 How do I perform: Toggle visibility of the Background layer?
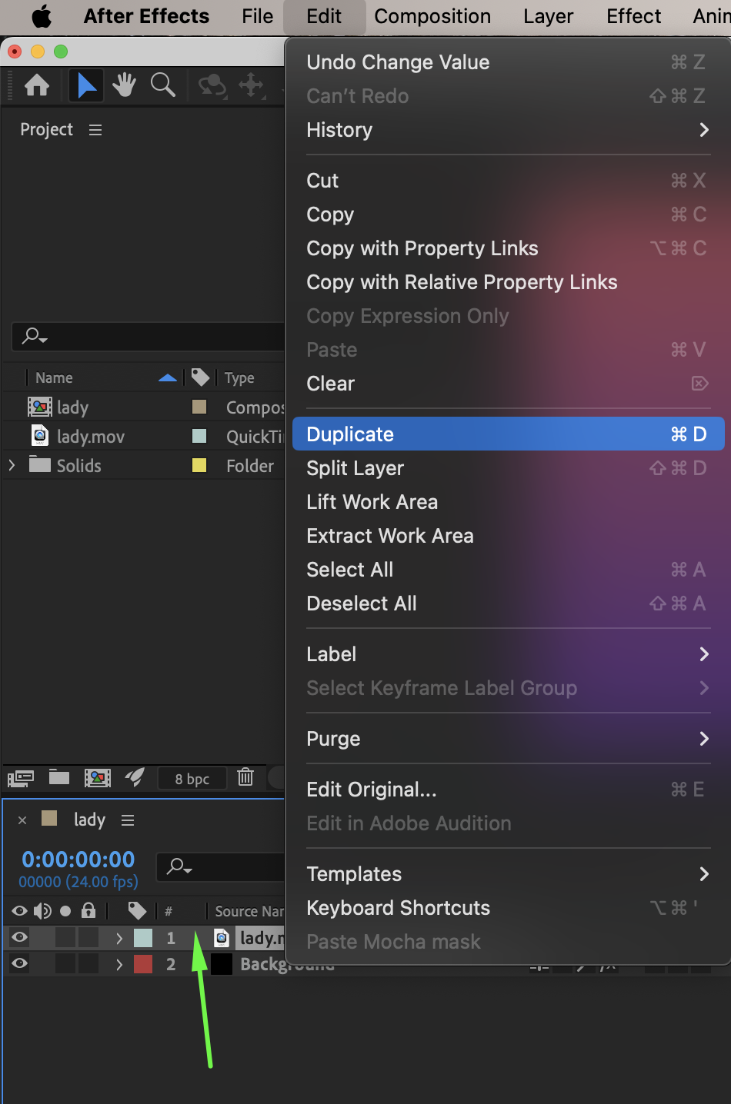click(19, 963)
